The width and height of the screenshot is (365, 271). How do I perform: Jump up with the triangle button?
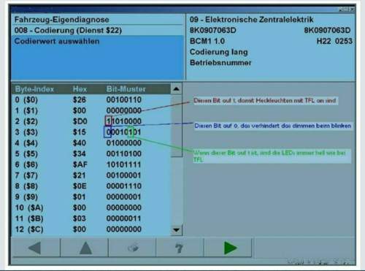pos(84,248)
